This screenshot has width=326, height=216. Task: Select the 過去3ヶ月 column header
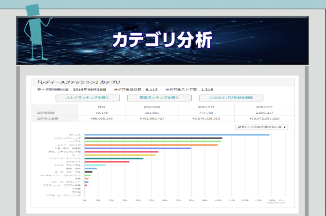pyautogui.click(x=264, y=107)
